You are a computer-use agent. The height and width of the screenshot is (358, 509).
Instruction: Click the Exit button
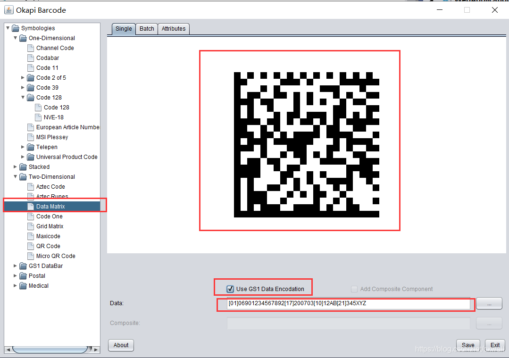495,345
